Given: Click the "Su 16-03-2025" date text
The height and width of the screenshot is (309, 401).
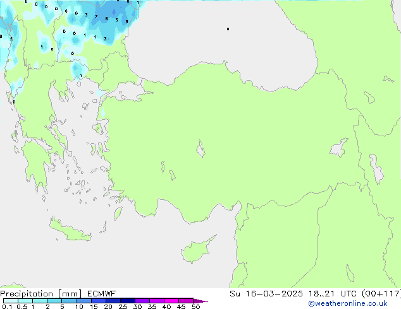Looking at the screenshot, I should click(x=266, y=294).
